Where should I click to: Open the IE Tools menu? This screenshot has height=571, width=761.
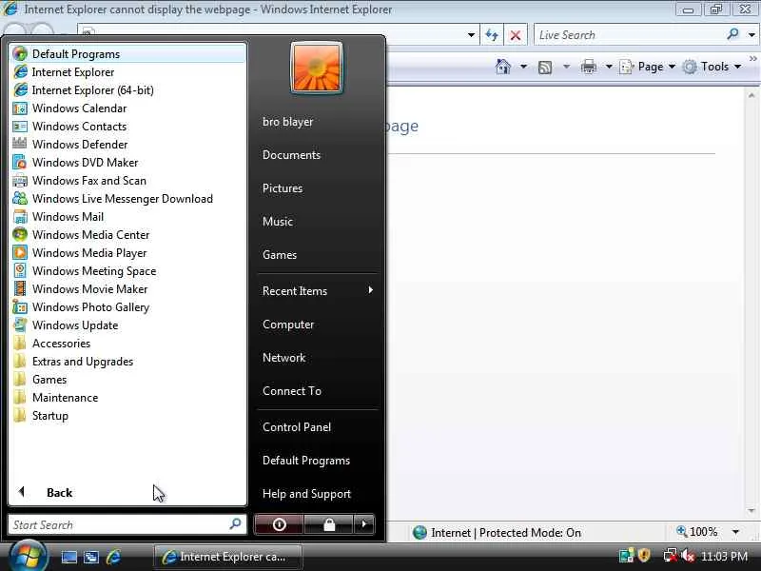712,67
